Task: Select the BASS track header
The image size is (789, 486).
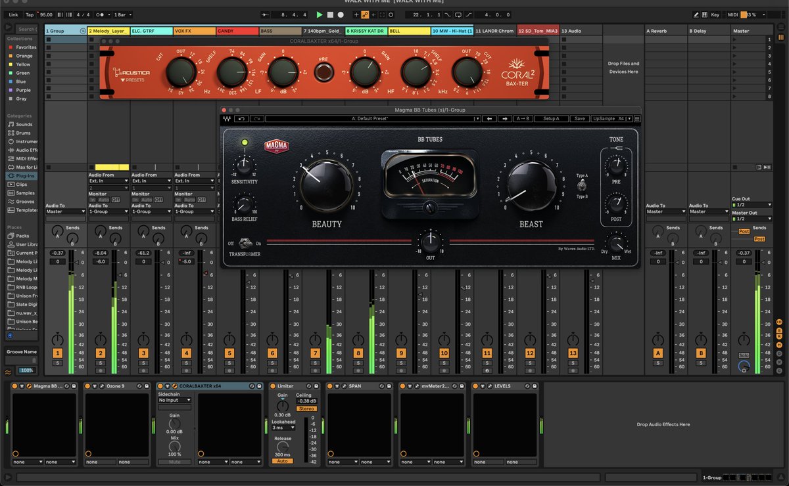Action: point(280,31)
